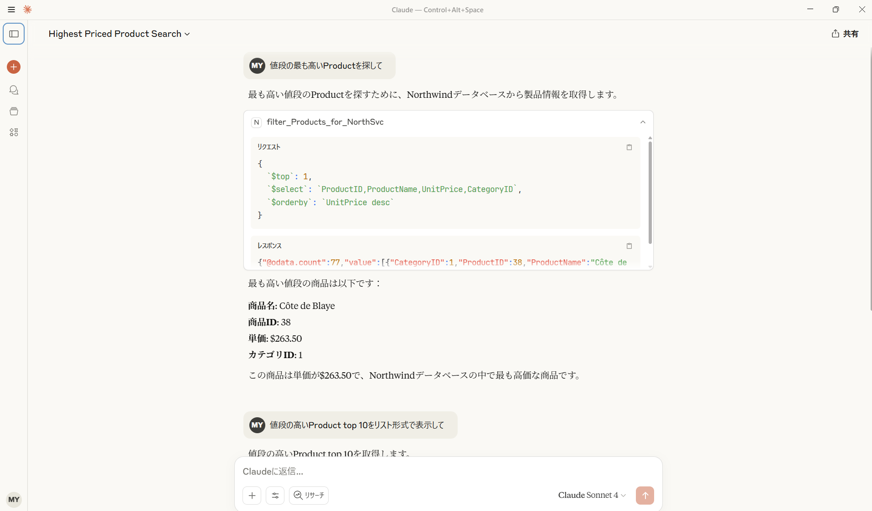
Task: Click the 単価: $263.50 line
Action: [275, 339]
